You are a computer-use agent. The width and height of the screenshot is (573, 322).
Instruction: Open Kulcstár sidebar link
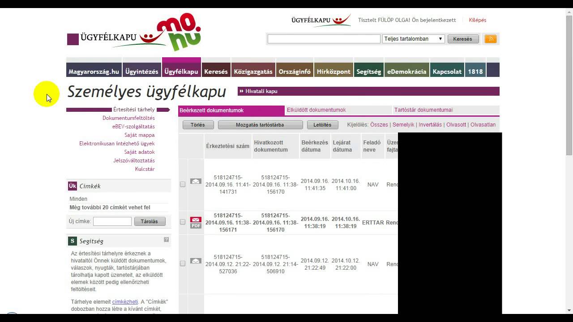[145, 169]
